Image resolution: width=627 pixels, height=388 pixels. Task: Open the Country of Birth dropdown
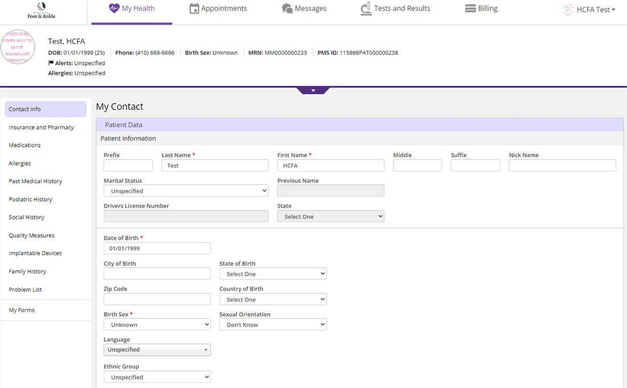coord(272,299)
